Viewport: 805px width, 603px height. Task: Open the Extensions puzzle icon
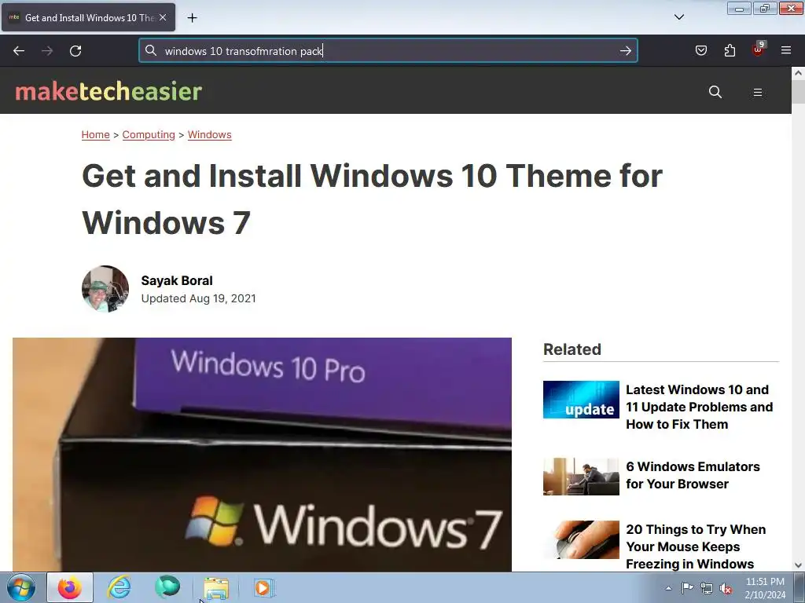point(730,50)
